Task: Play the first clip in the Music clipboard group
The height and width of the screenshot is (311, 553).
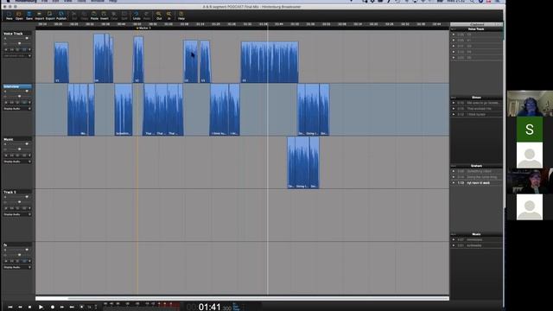Action: click(454, 240)
